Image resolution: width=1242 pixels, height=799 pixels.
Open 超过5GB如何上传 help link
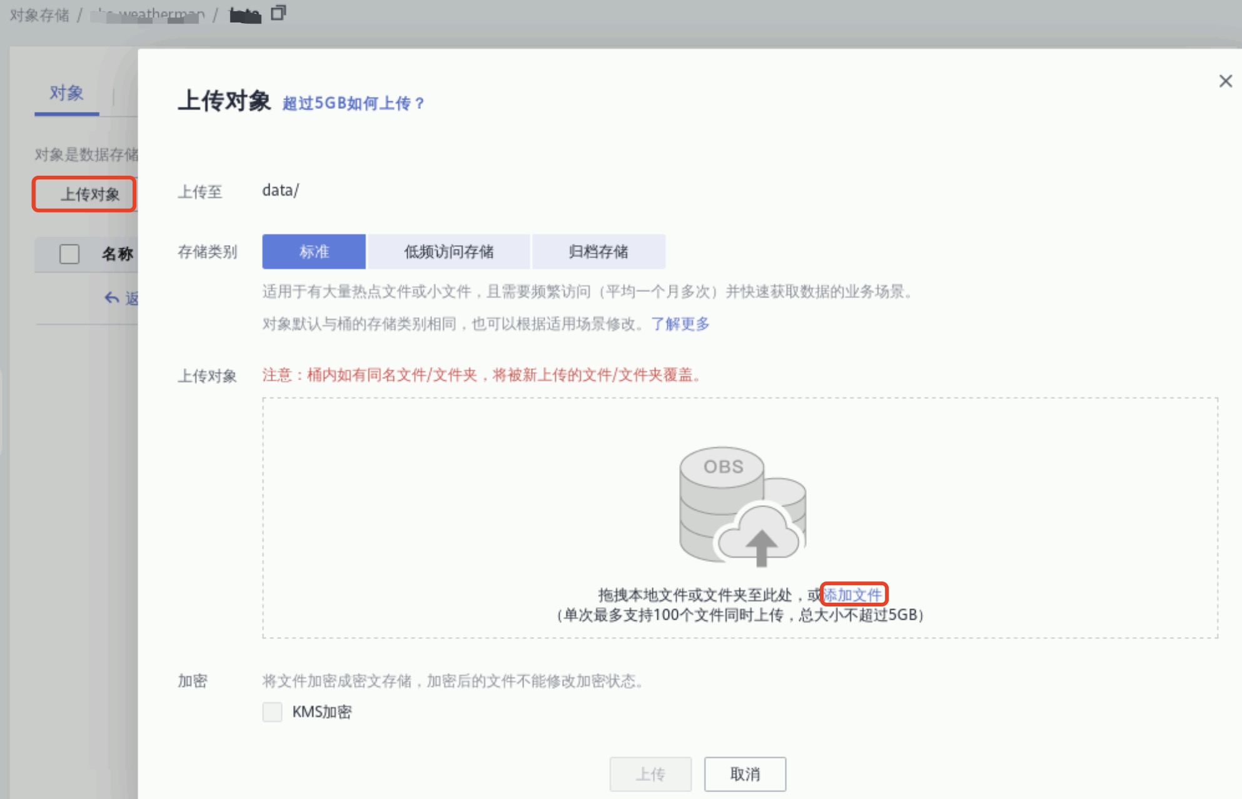pos(353,103)
